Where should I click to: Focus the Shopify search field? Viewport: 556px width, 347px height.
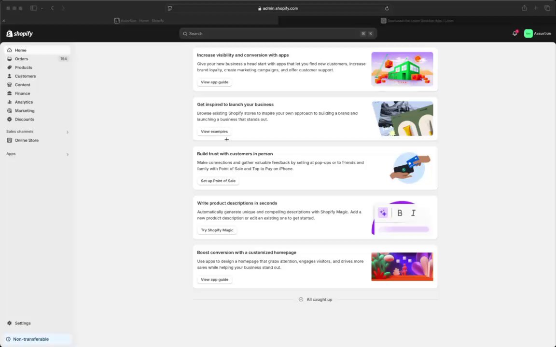pos(278,34)
